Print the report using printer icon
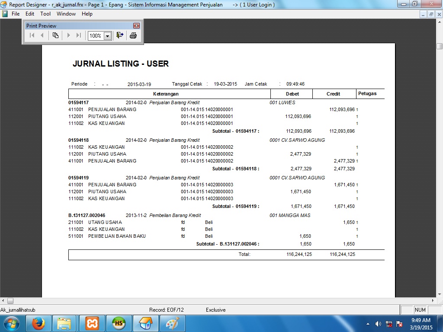The width and height of the screenshot is (443, 332). [x=133, y=35]
